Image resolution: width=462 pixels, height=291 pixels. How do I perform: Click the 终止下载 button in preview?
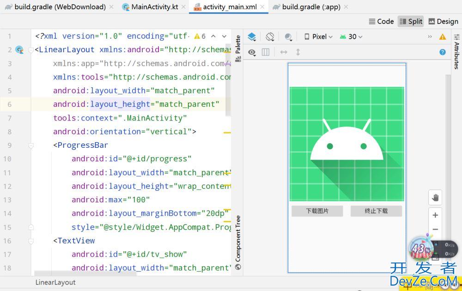tap(376, 211)
